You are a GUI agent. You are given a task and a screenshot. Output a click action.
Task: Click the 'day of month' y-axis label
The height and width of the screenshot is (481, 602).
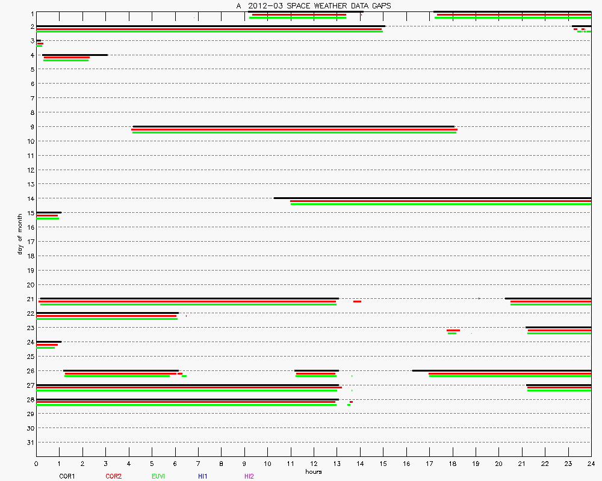point(20,232)
